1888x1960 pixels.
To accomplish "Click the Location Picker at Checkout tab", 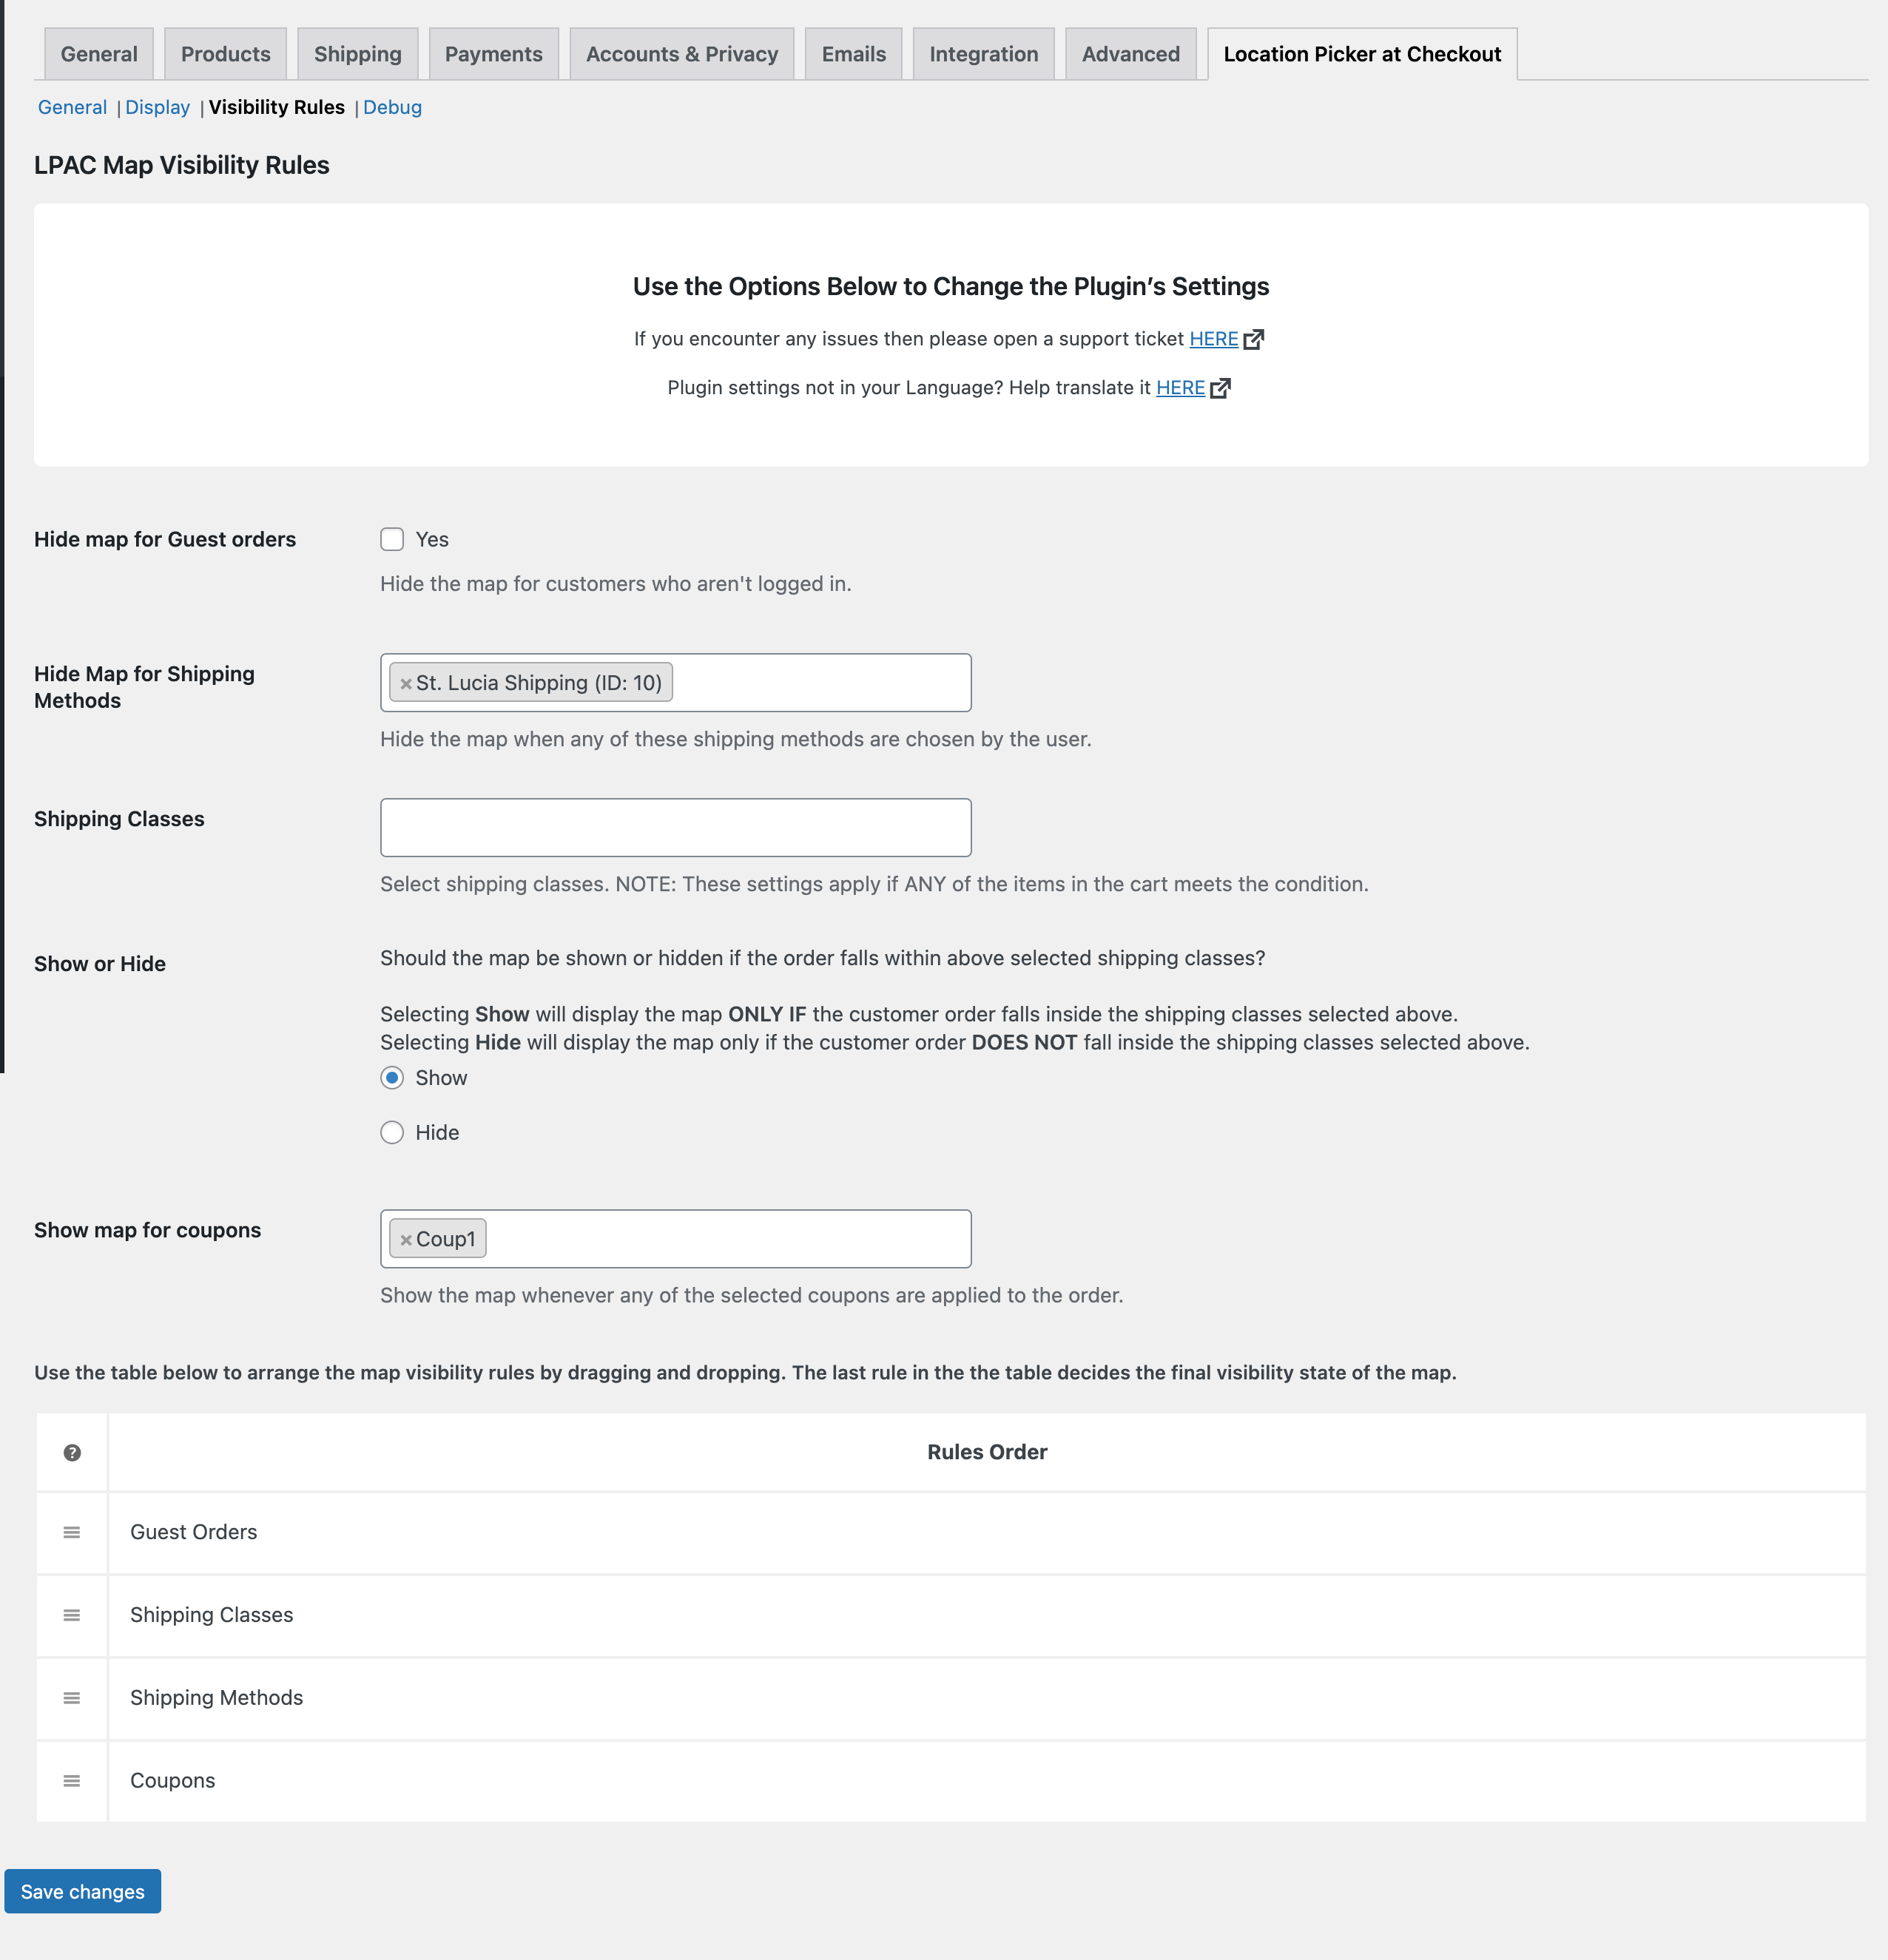I will pos(1363,53).
